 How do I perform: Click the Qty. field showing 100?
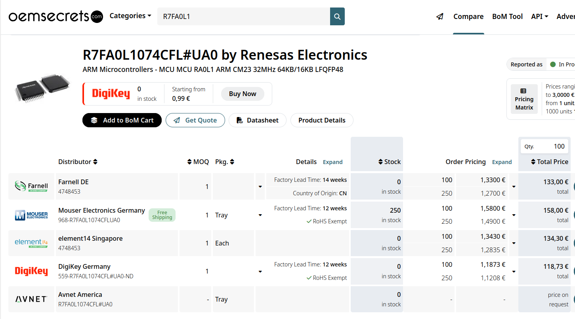(544, 146)
